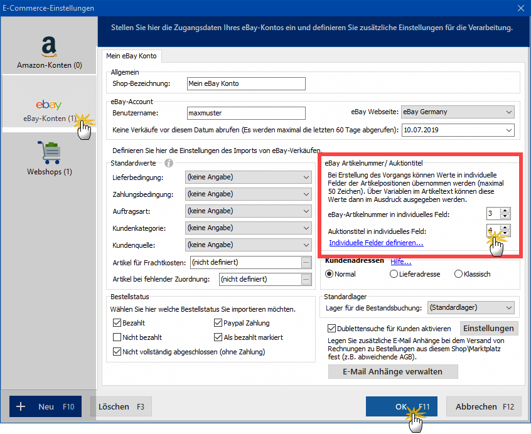Open the Kundenadressen Hilfe link
The image size is (531, 434).
pyautogui.click(x=401, y=262)
